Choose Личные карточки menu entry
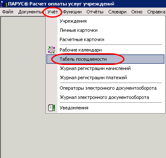This screenshot has width=166, height=158. click(x=106, y=30)
